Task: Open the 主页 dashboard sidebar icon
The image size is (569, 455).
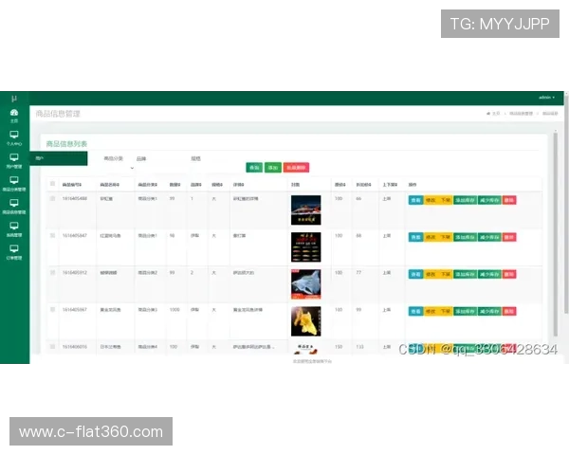Action: 14,115
